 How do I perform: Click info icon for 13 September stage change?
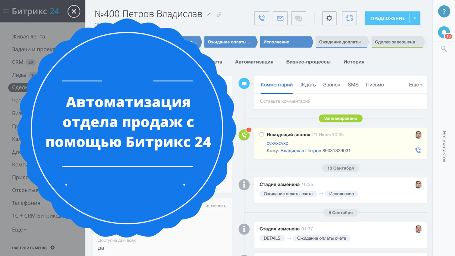click(244, 185)
